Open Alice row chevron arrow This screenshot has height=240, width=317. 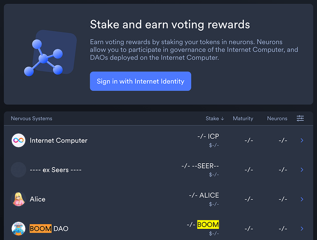click(x=302, y=199)
